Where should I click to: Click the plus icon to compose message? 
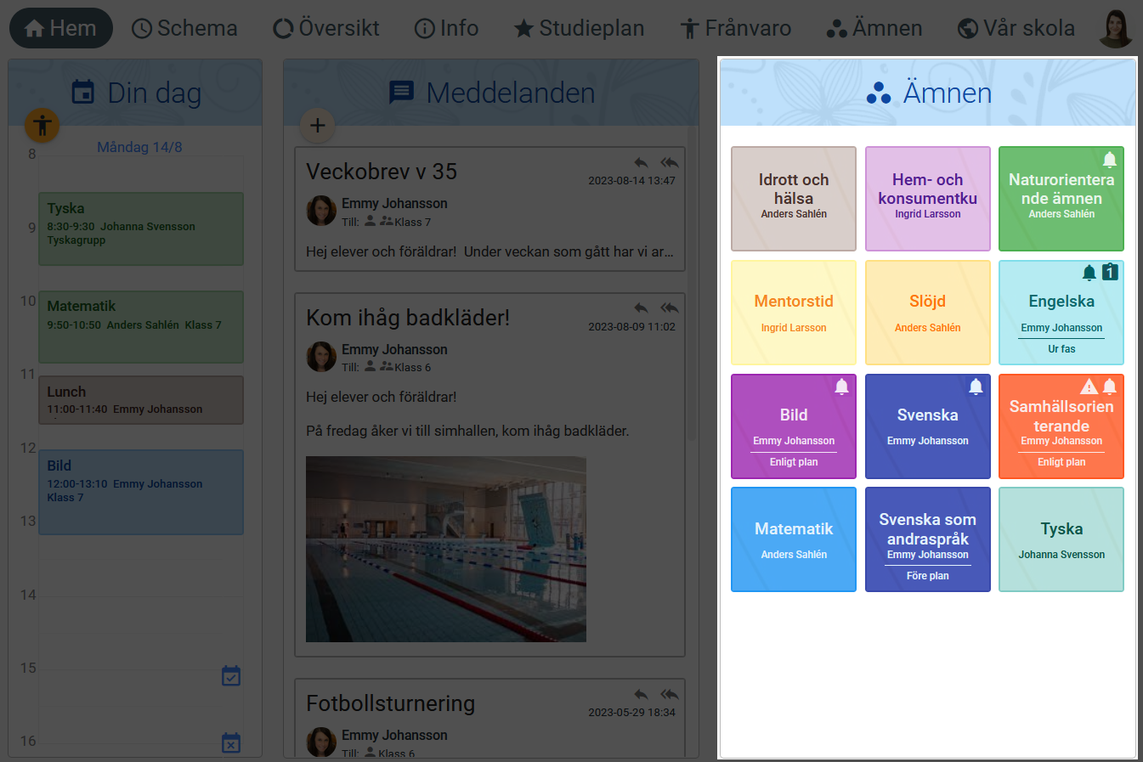pyautogui.click(x=317, y=126)
